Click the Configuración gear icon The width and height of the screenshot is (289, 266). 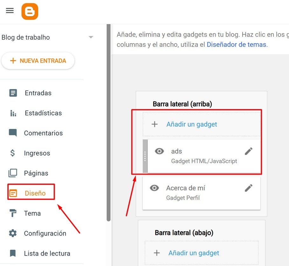coord(13,233)
